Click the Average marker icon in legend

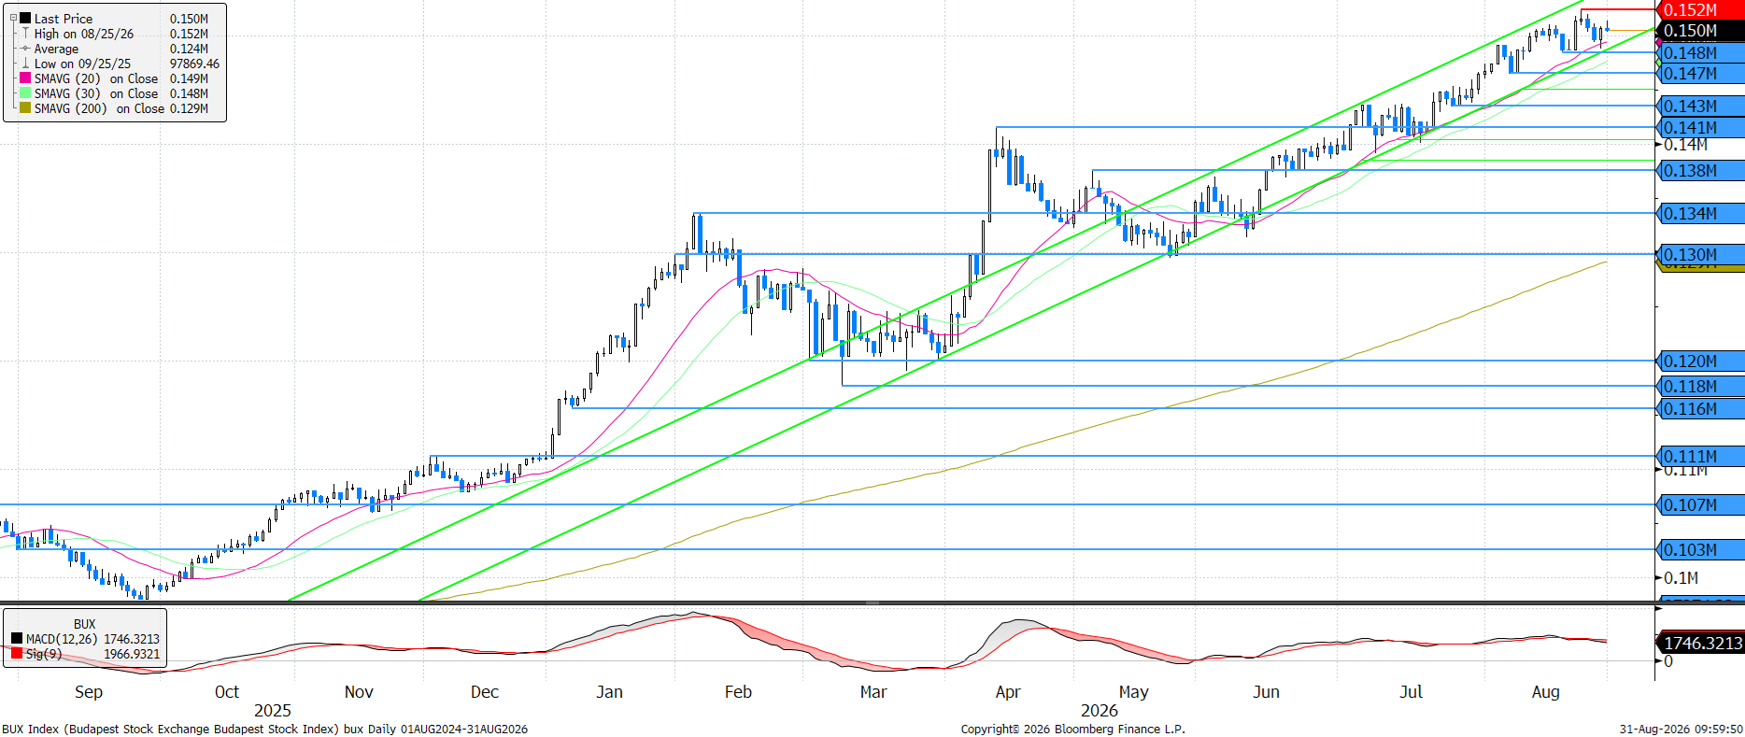tap(25, 49)
